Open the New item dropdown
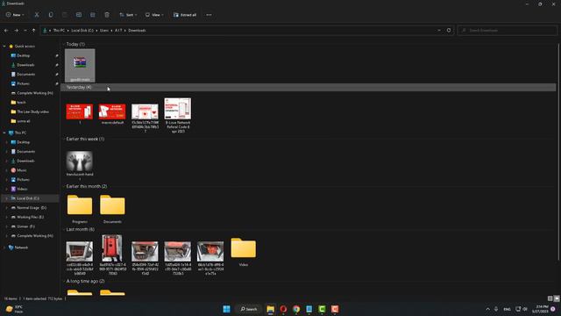561x316 pixels. click(x=15, y=15)
